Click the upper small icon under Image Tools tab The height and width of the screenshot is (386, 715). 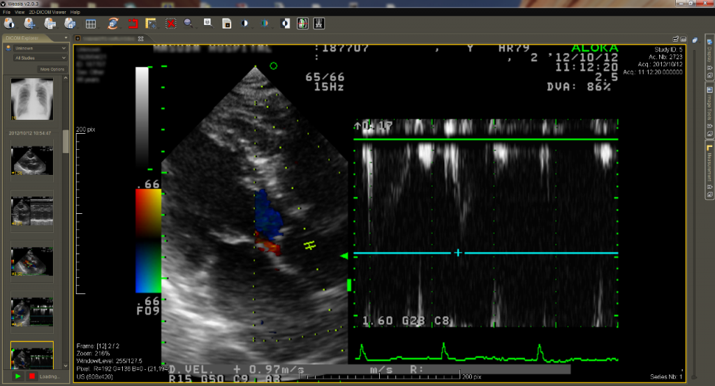click(x=709, y=126)
